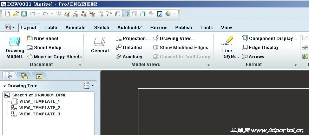Open the Drawing Tree settings dropdown
This screenshot has height=135, width=309.
pos(89,86)
